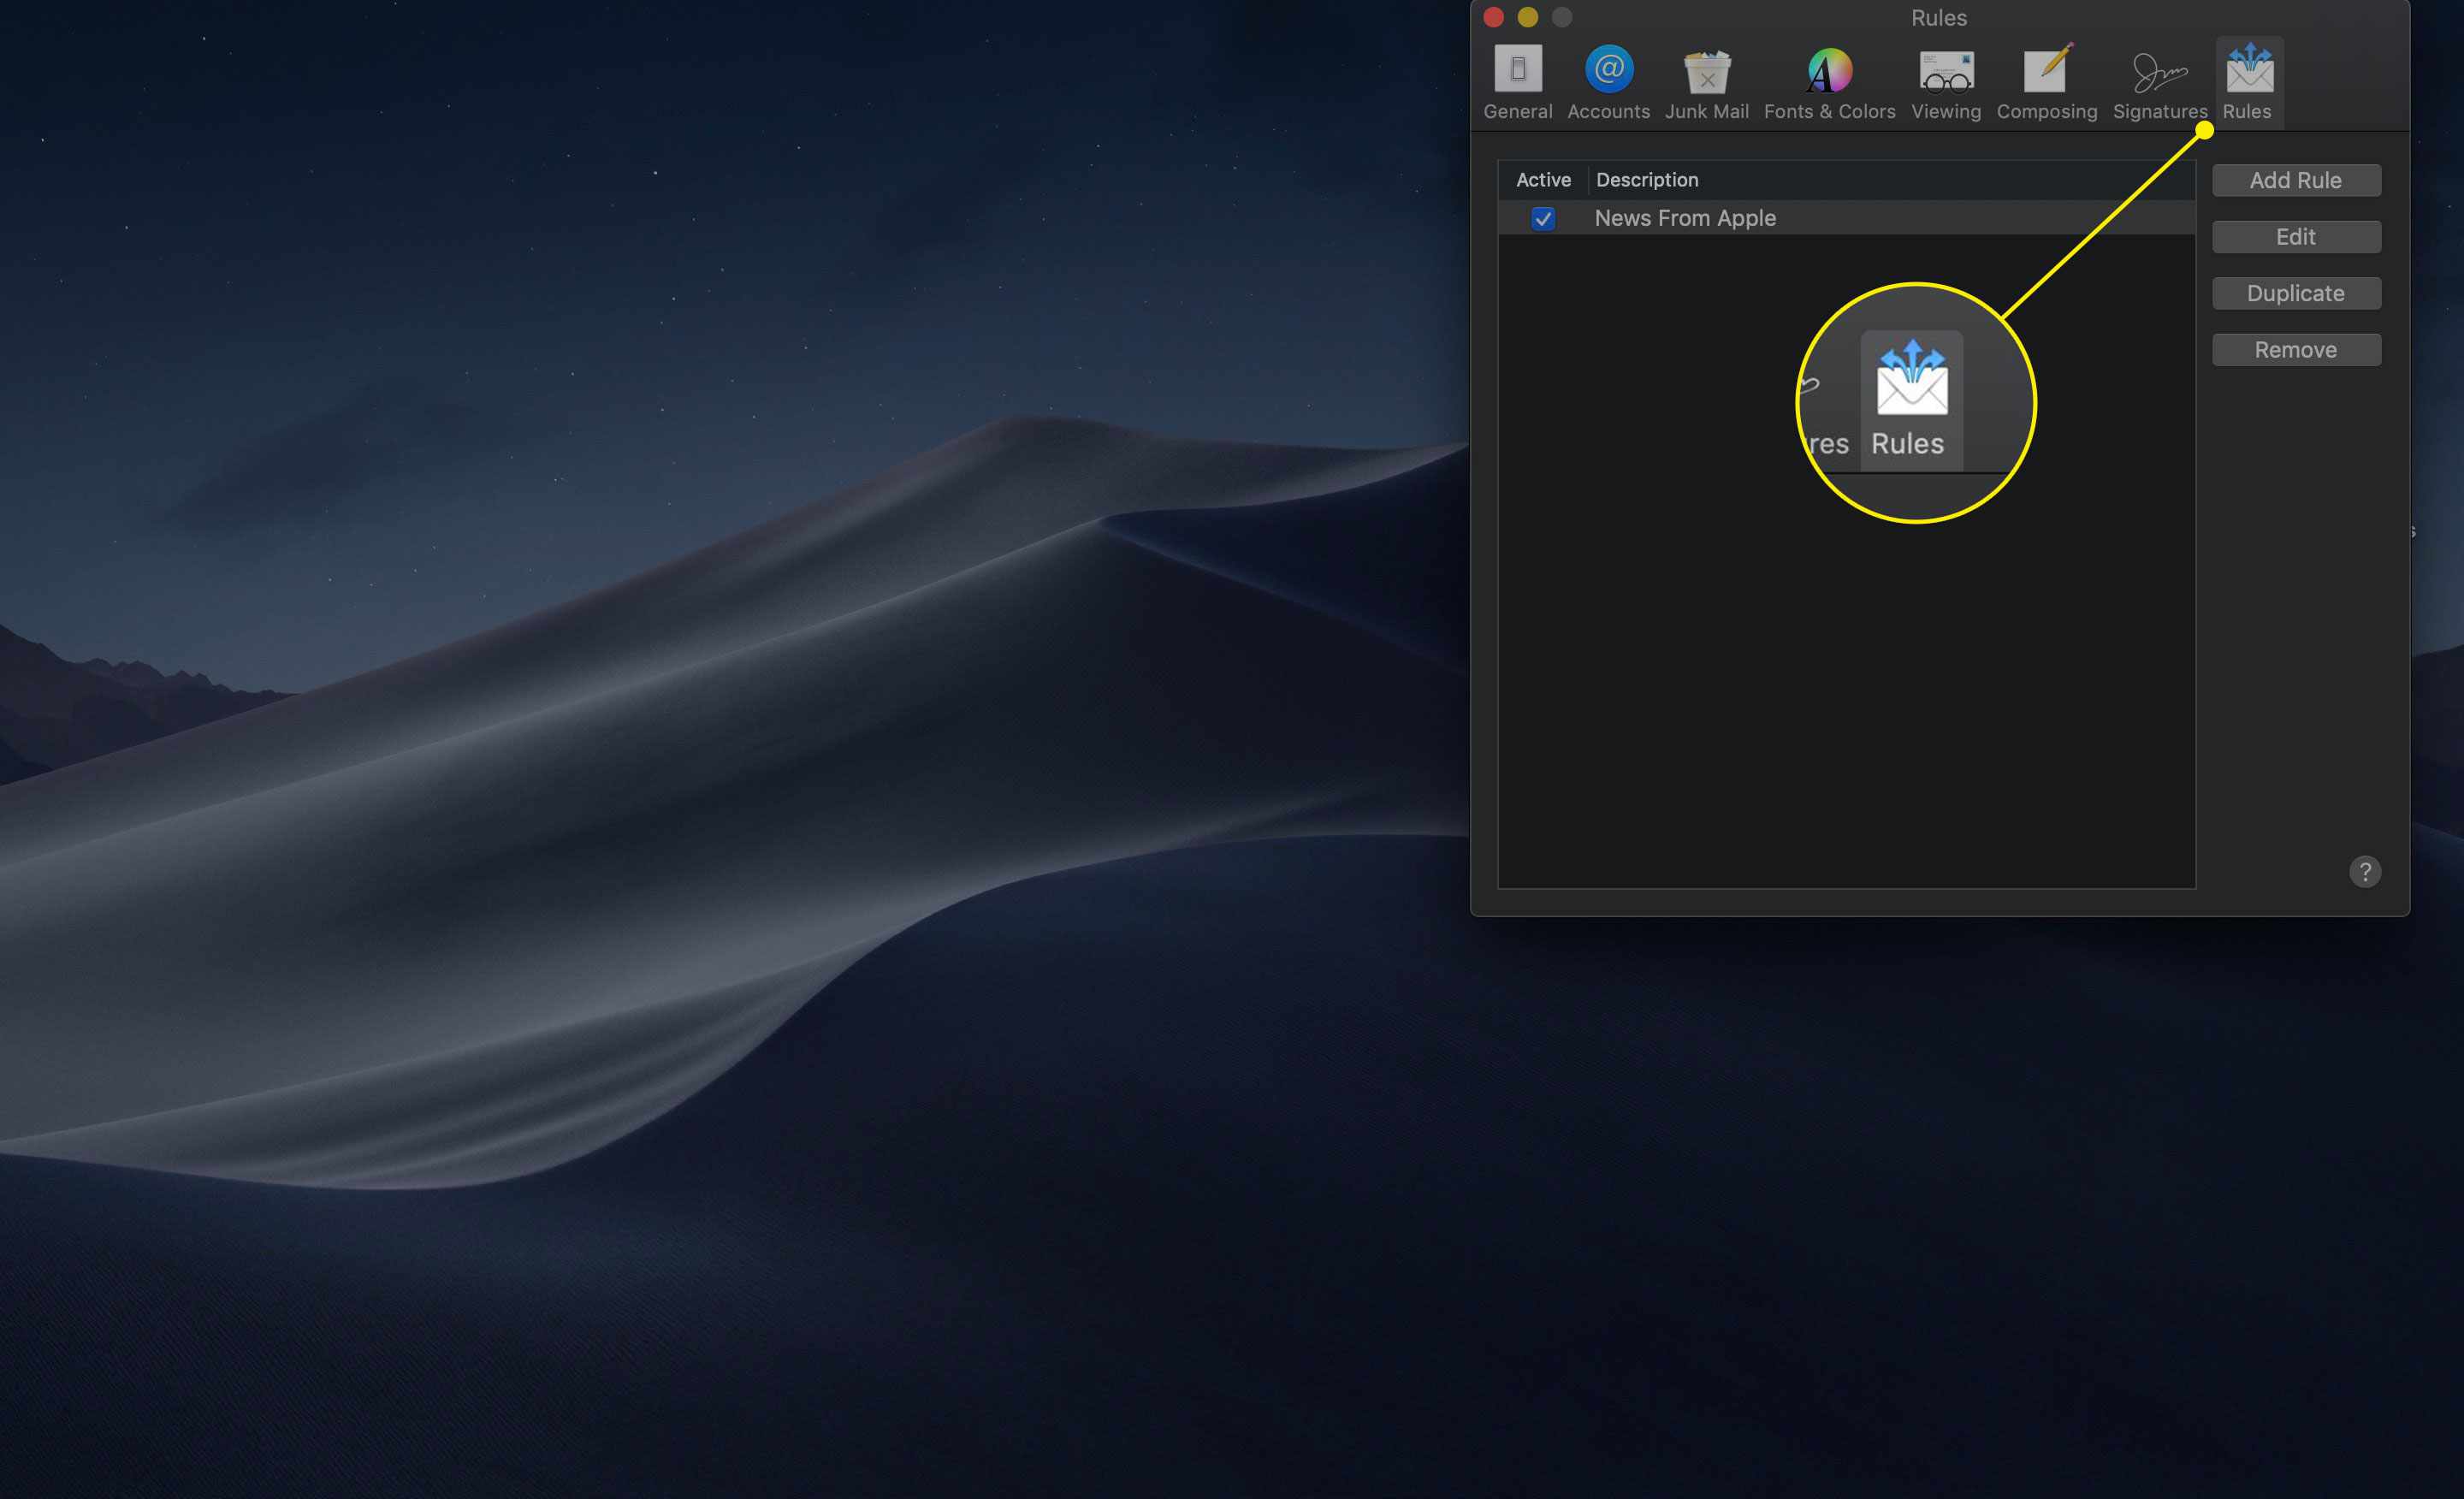The image size is (2464, 1499).
Task: Click the Remove button for selected rule
Action: click(x=2297, y=348)
